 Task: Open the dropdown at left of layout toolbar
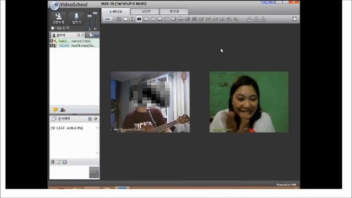click(108, 19)
